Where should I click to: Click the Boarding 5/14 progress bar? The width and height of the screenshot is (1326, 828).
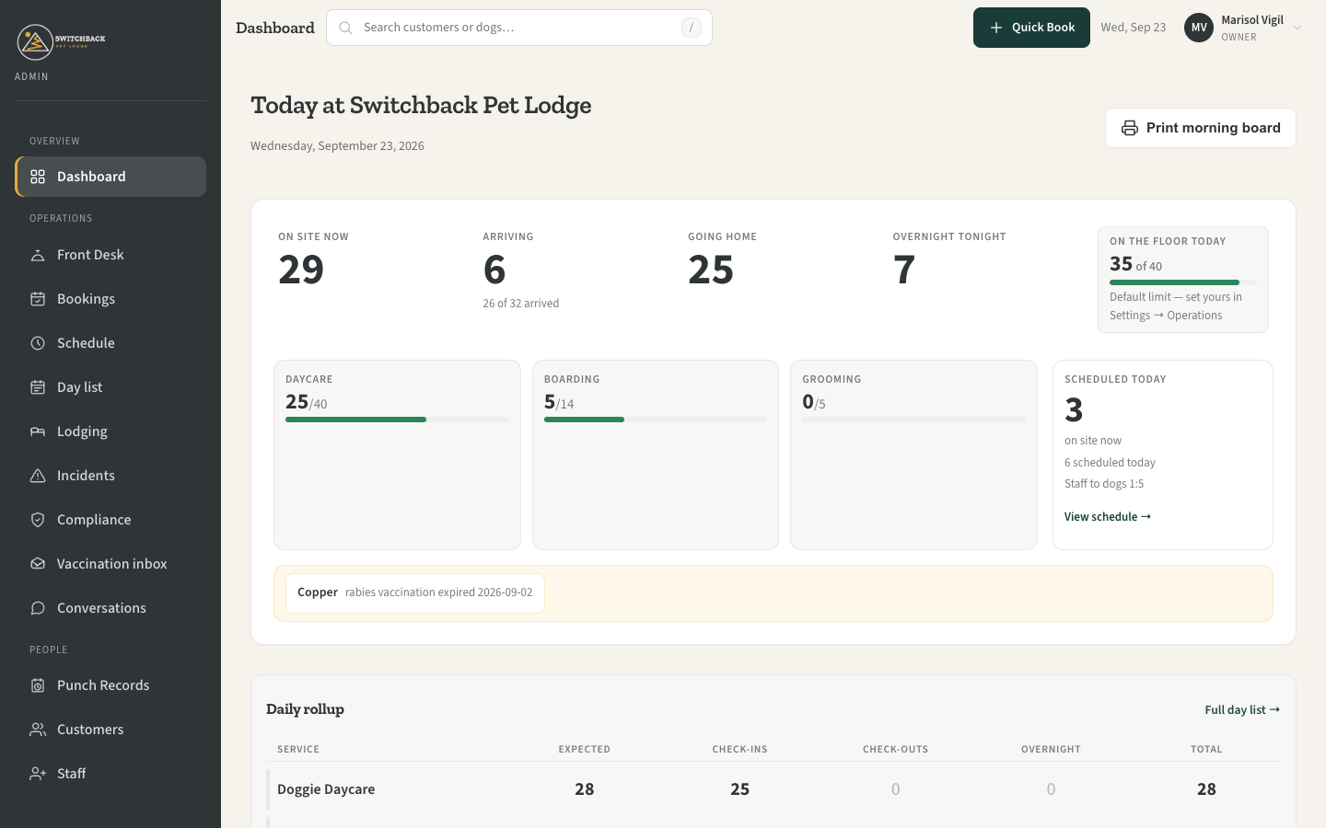coord(655,420)
